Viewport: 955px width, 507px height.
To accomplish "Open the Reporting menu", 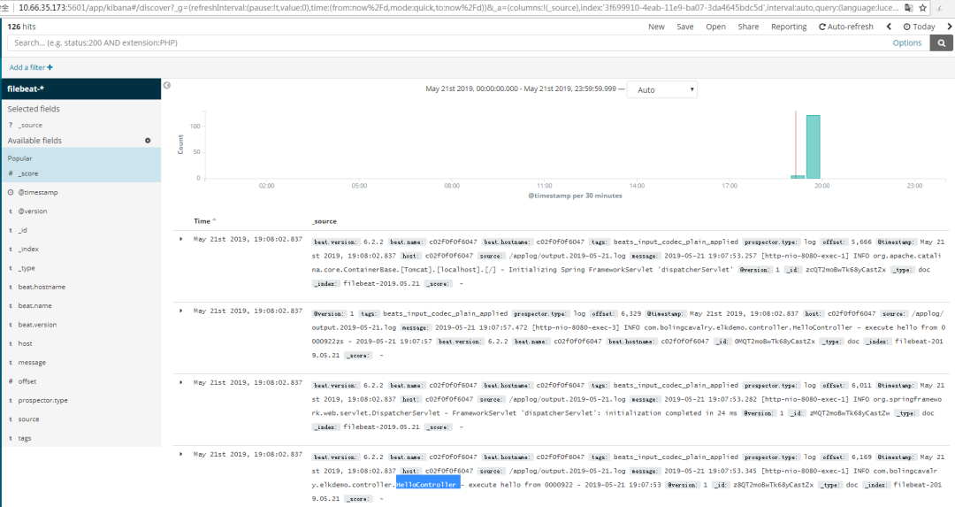I will 789,27.
